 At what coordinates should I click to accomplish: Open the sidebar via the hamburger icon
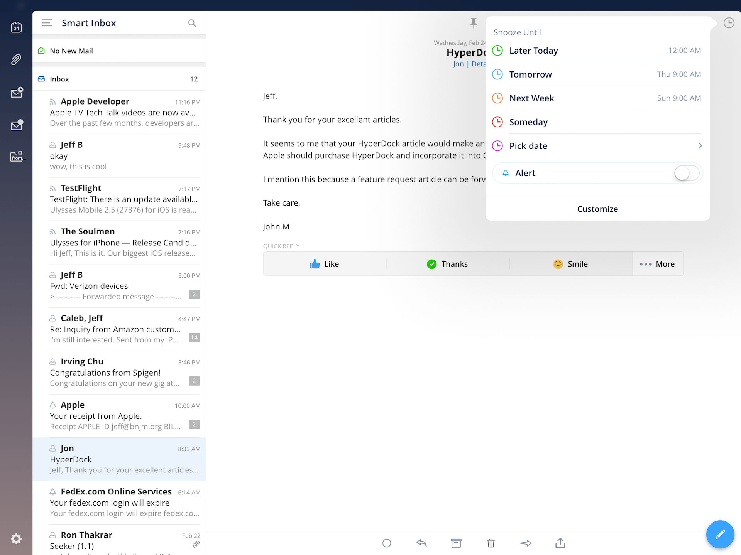point(47,23)
